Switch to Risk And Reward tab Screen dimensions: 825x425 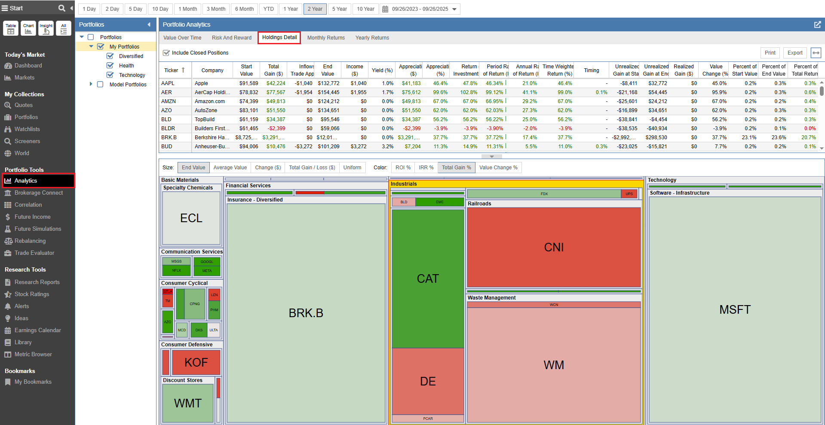click(231, 38)
